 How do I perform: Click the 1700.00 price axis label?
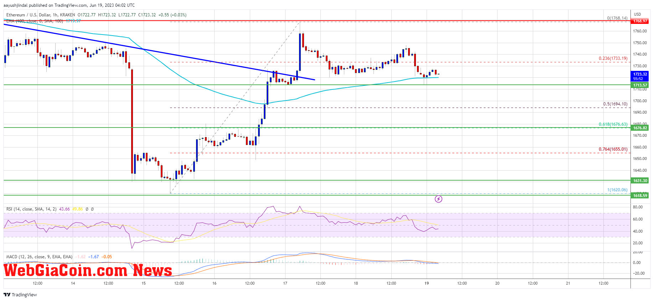pos(640,101)
